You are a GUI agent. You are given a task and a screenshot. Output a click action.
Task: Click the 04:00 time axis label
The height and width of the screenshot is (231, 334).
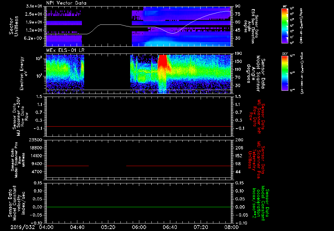(x=46, y=227)
